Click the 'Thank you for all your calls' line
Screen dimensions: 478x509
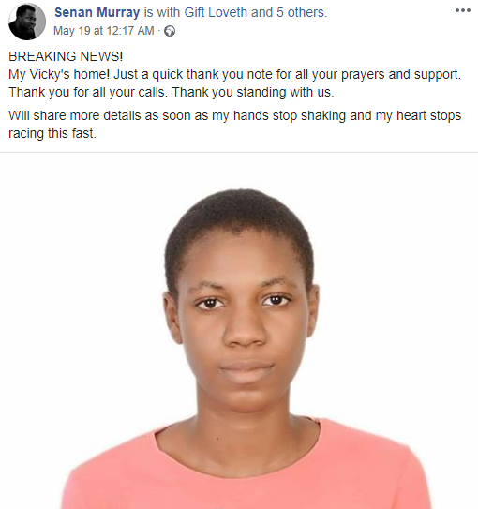pyautogui.click(x=88, y=92)
